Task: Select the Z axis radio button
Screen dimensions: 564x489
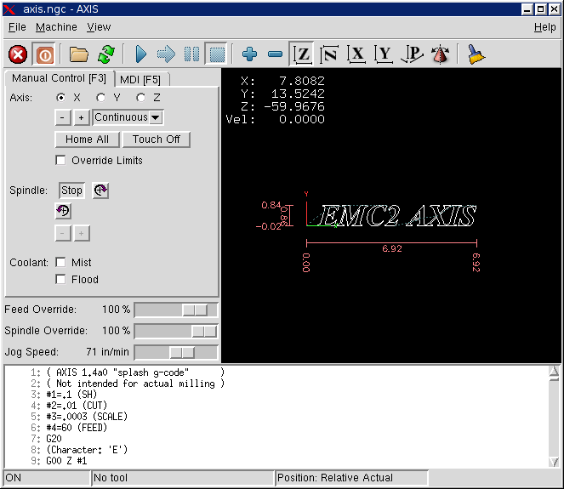Action: [x=141, y=98]
